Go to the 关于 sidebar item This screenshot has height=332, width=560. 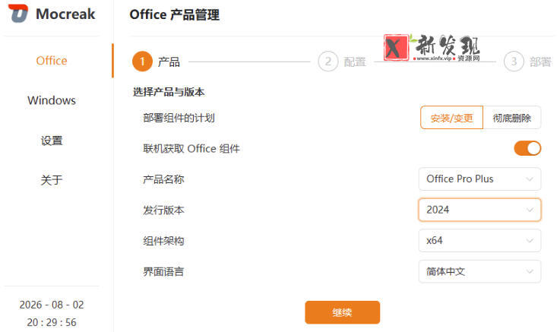tap(52, 180)
